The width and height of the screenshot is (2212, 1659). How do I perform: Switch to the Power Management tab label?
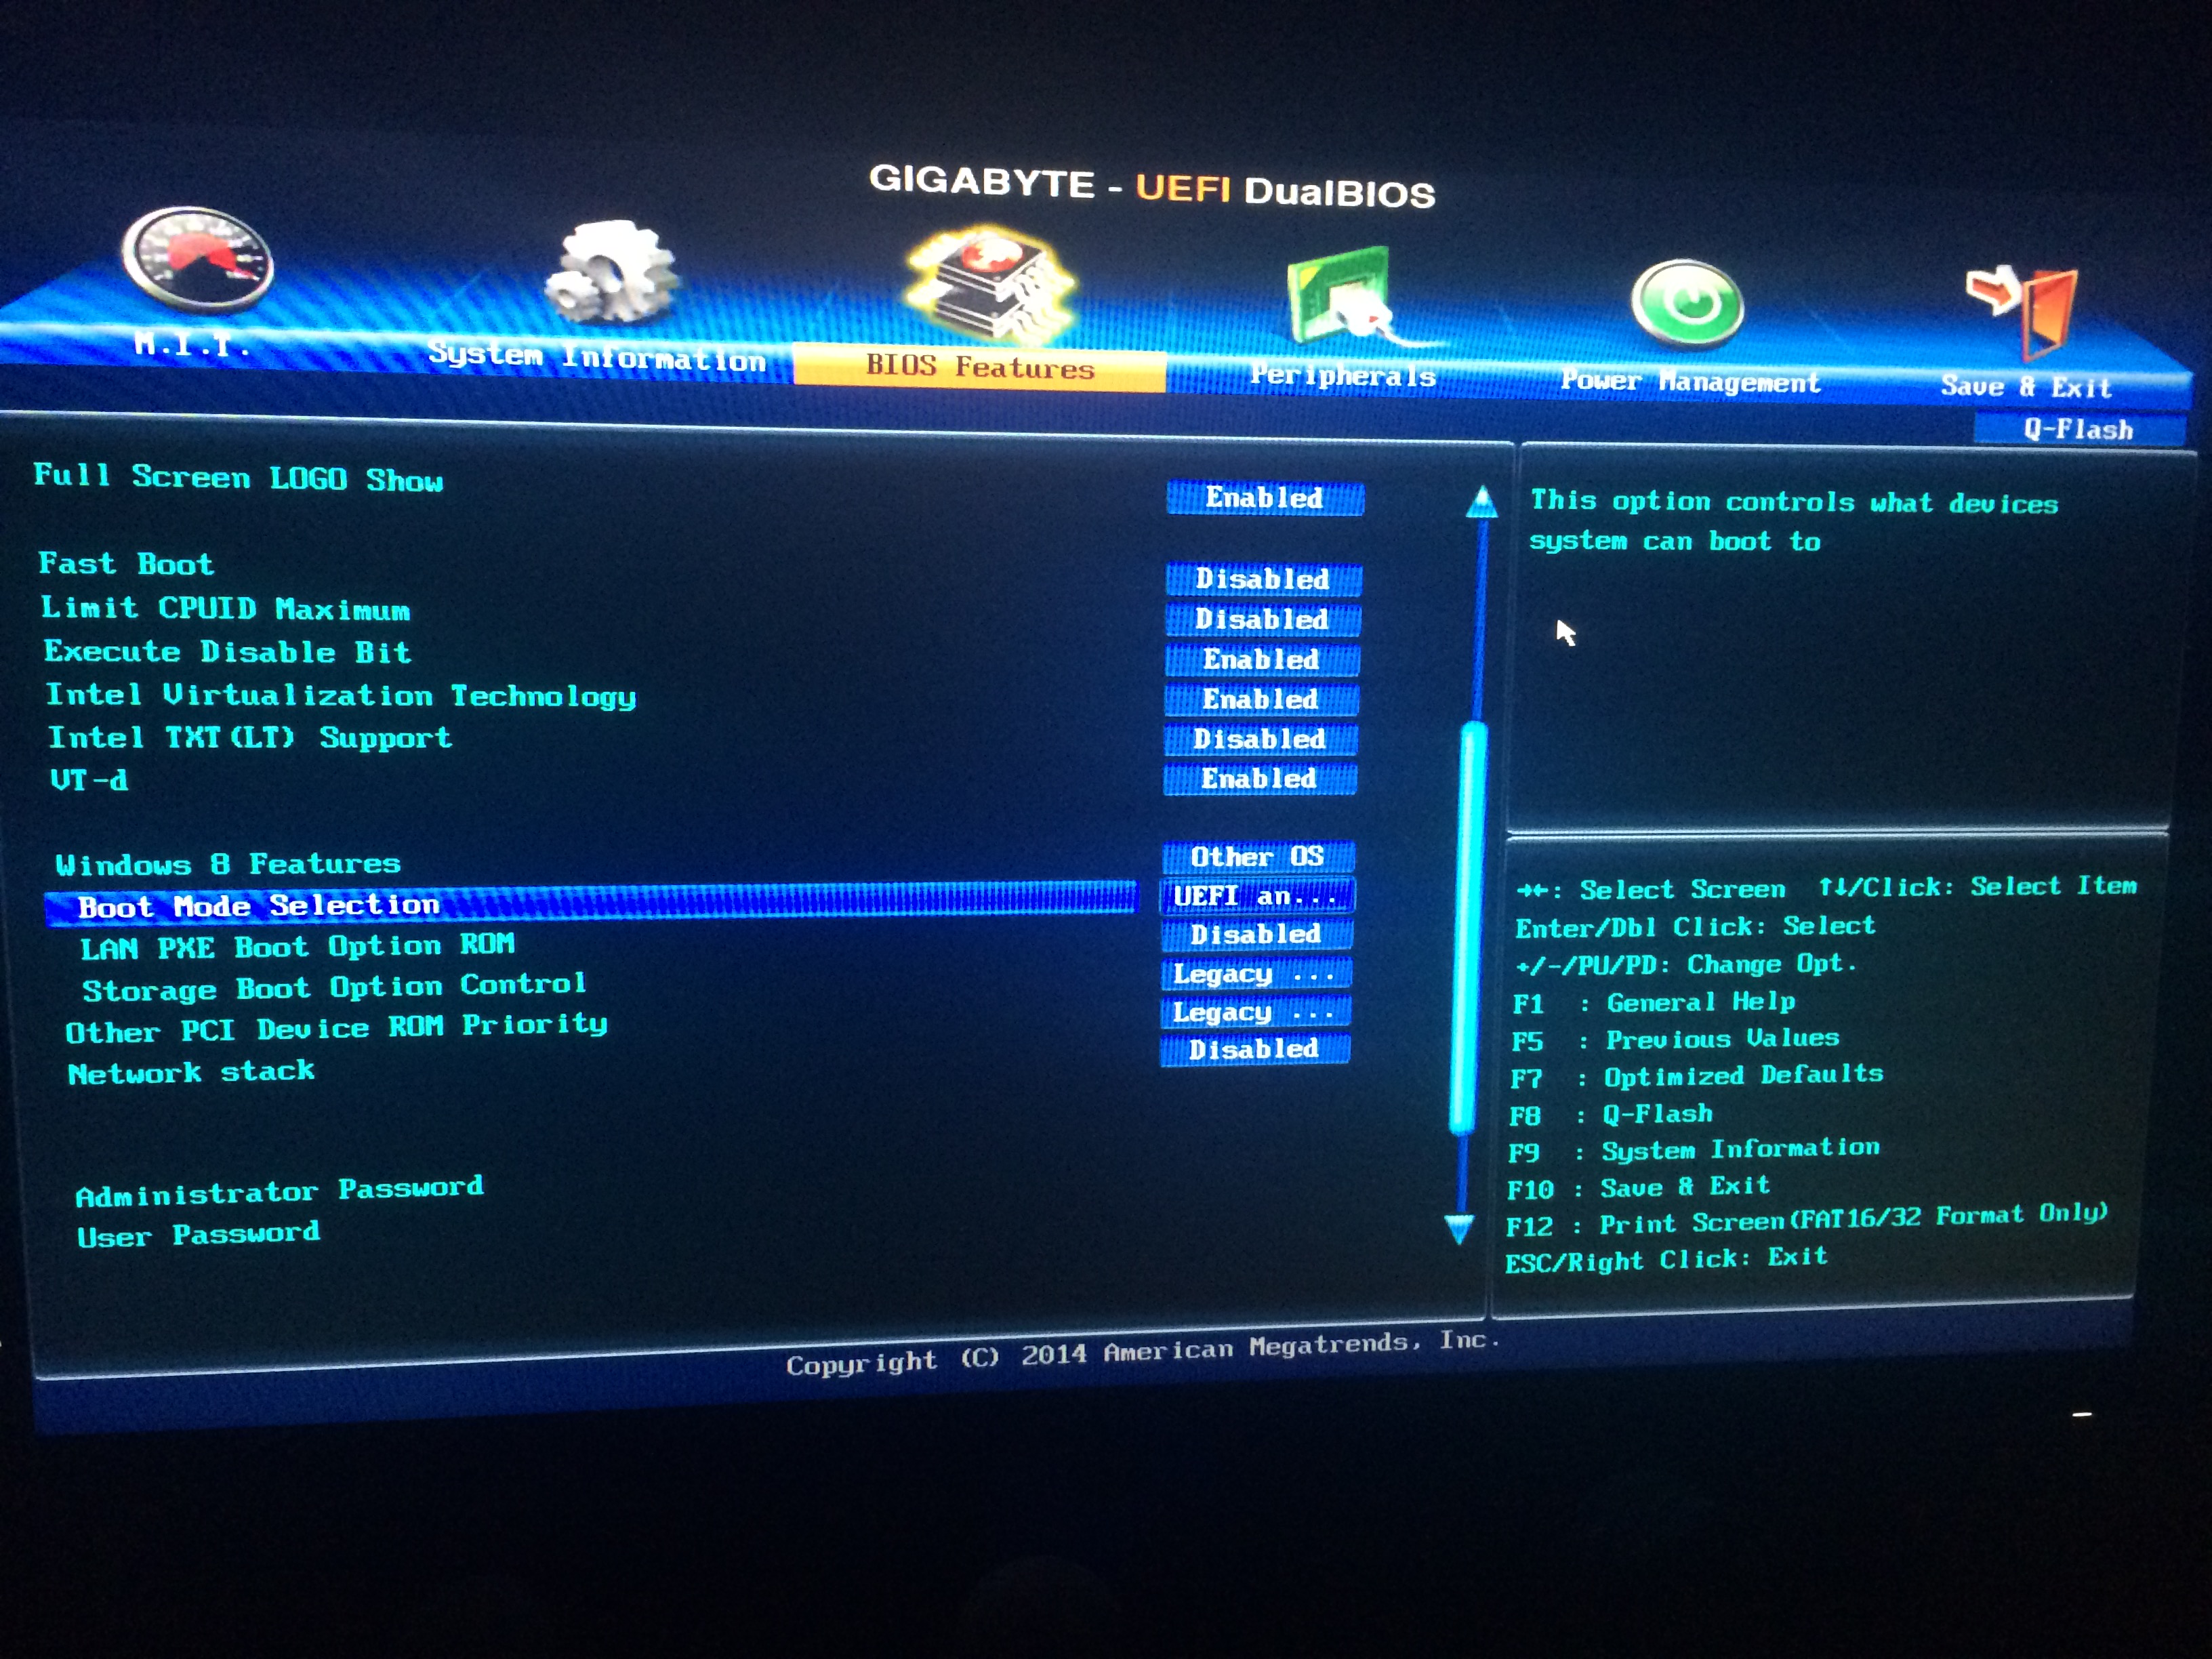[1690, 382]
